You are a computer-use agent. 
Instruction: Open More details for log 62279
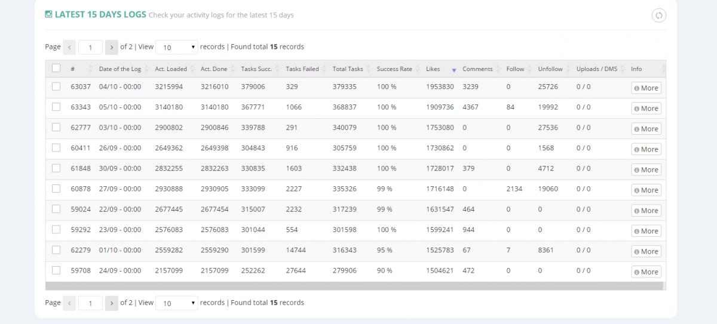[x=646, y=251]
